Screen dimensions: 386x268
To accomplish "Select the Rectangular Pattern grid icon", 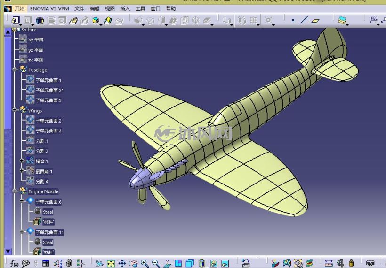I will pyautogui.click(x=254, y=20).
